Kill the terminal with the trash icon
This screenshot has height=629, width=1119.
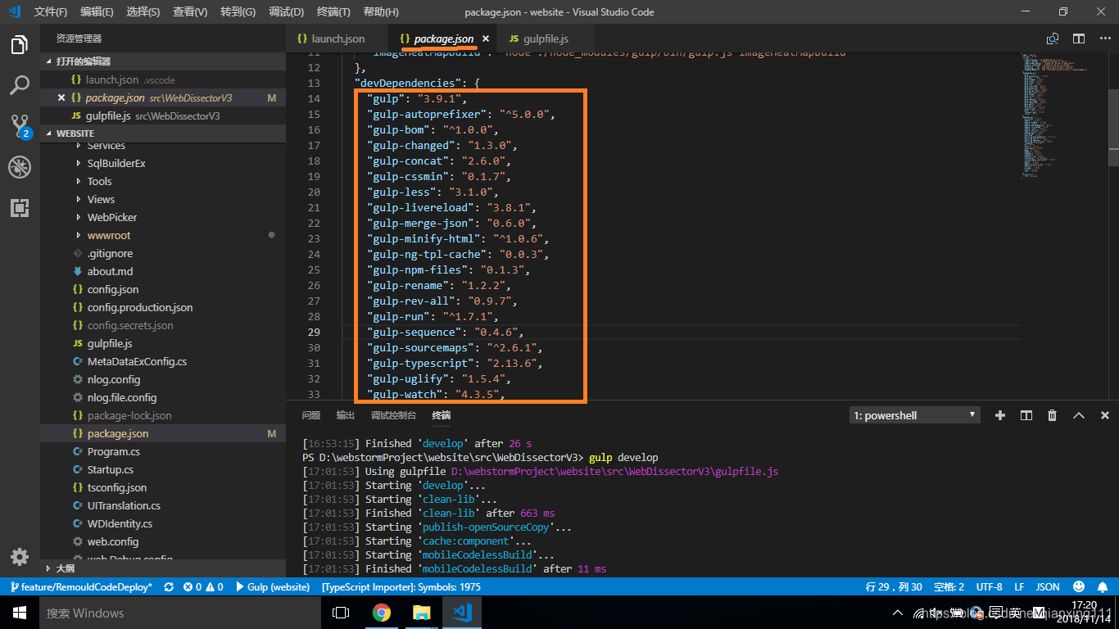pos(1052,415)
